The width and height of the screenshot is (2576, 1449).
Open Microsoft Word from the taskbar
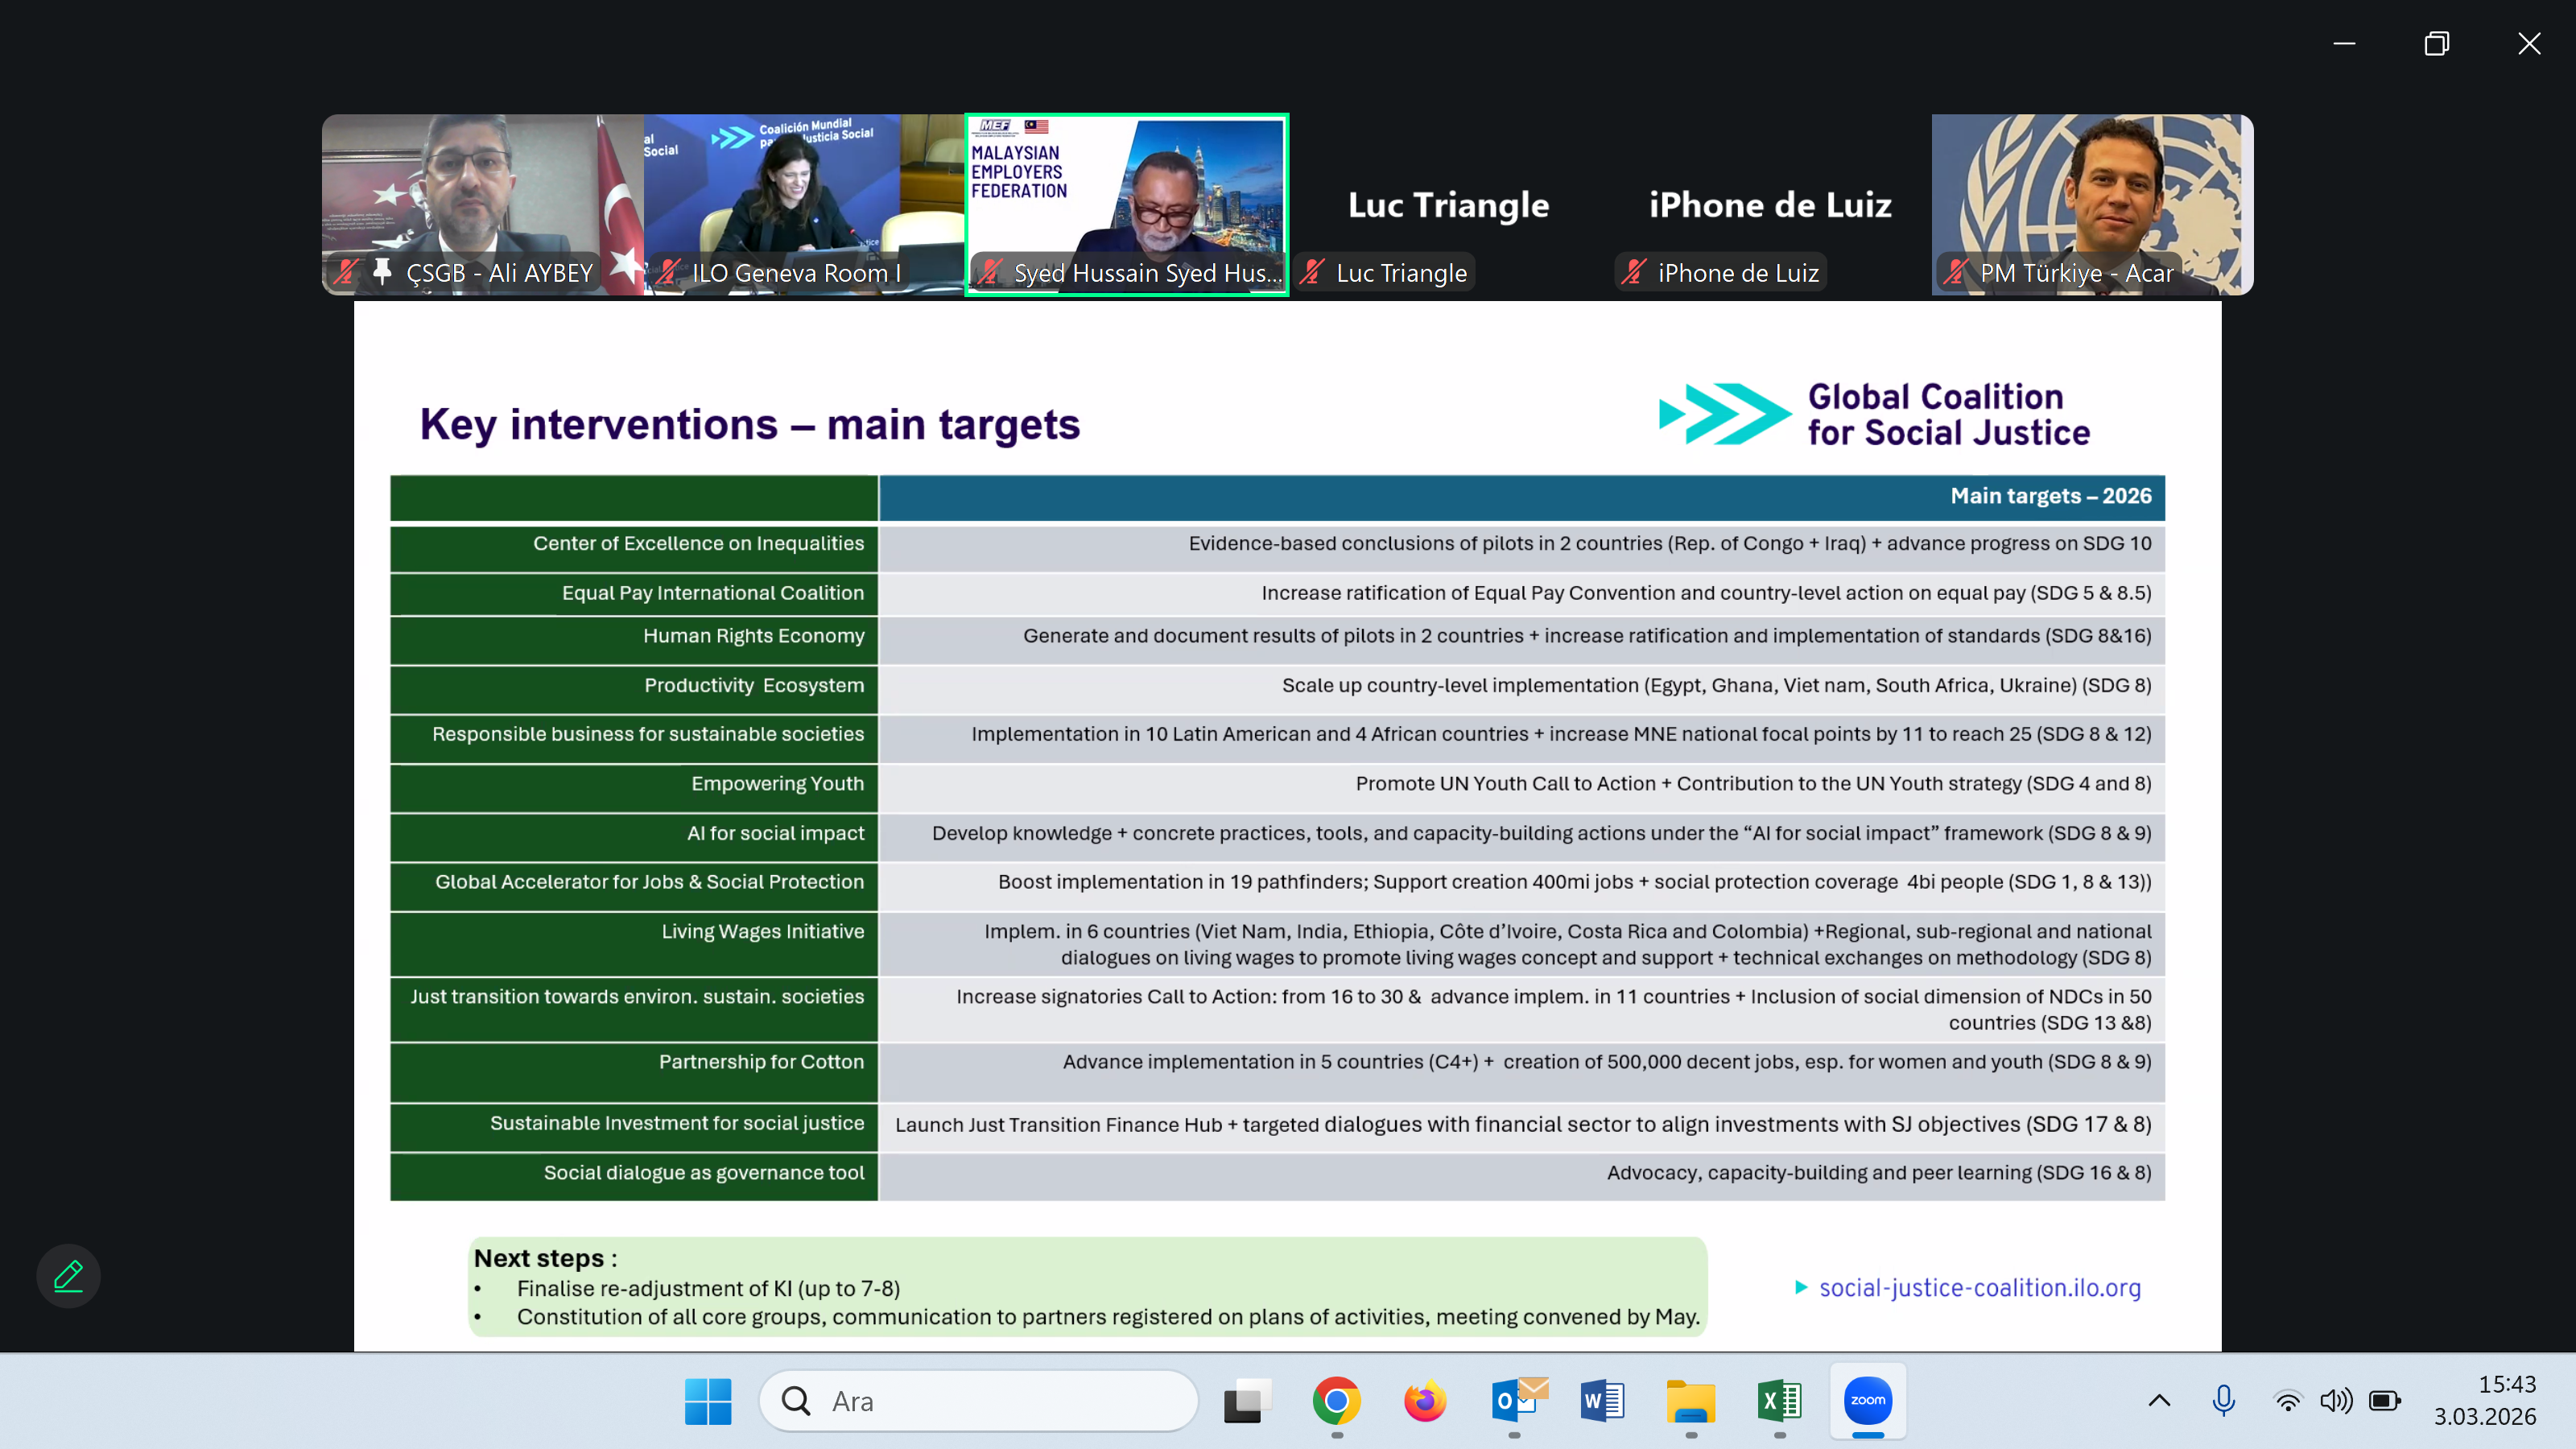point(1600,1401)
